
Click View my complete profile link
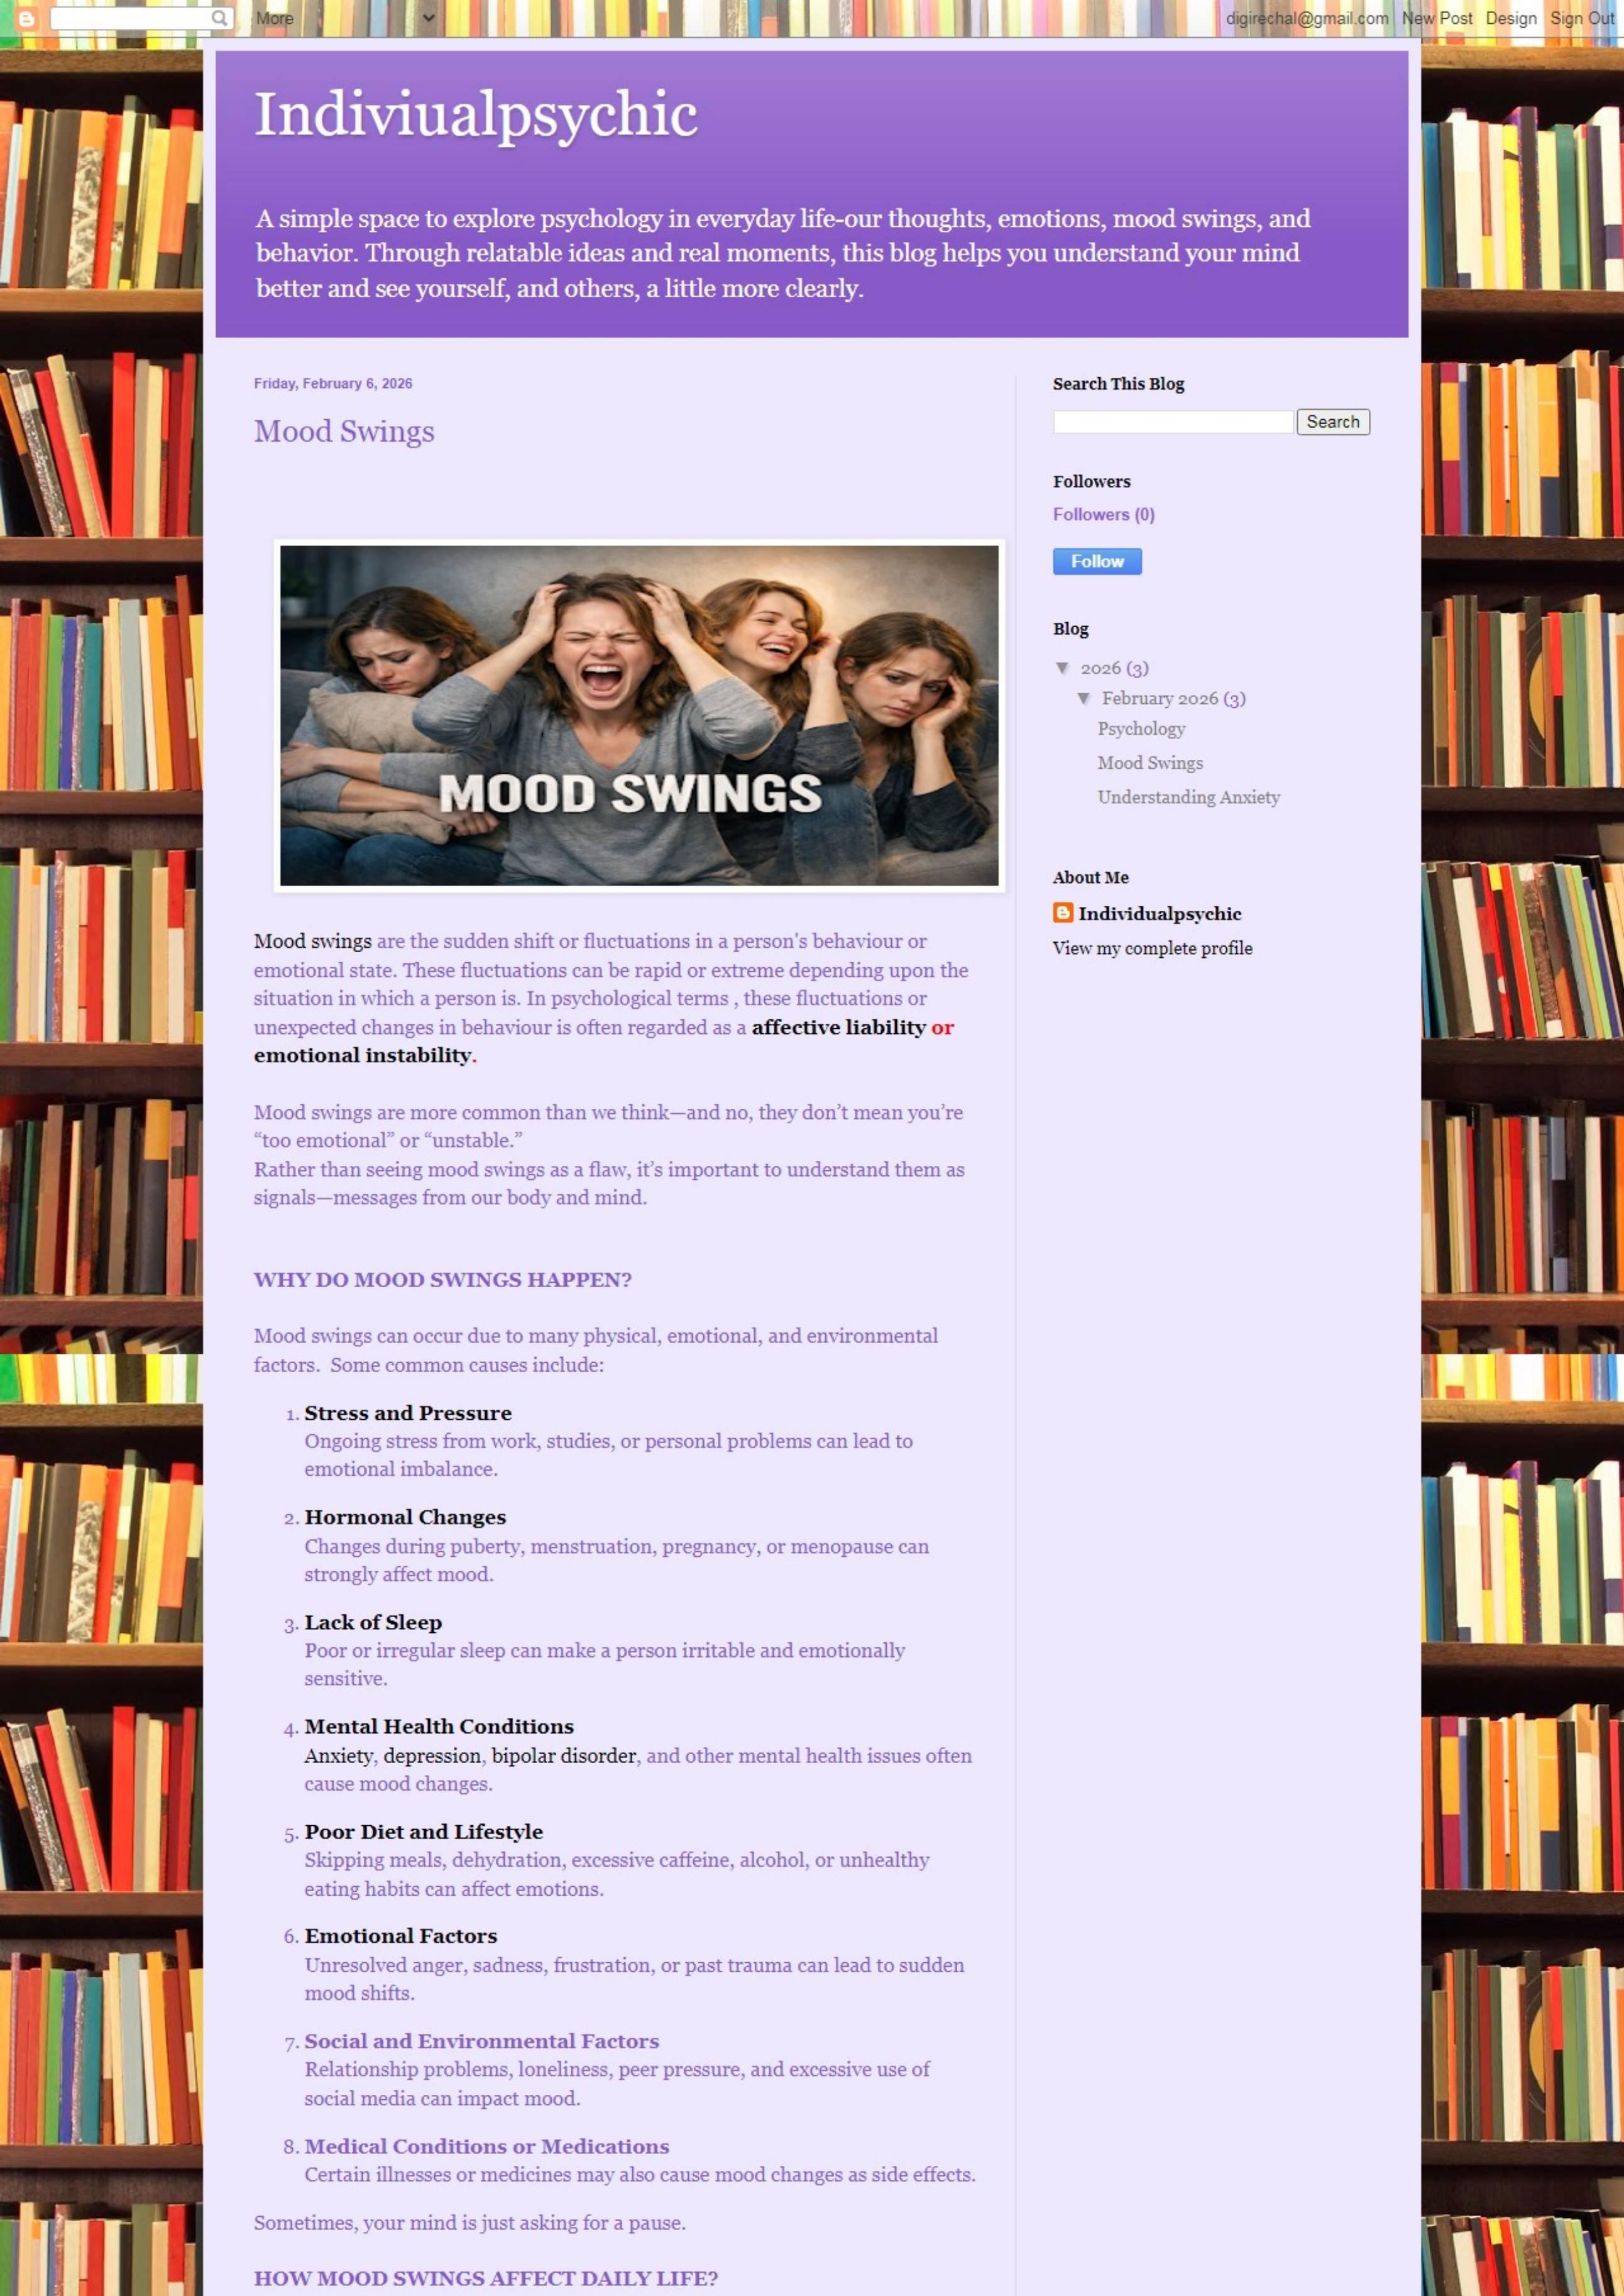tap(1152, 948)
